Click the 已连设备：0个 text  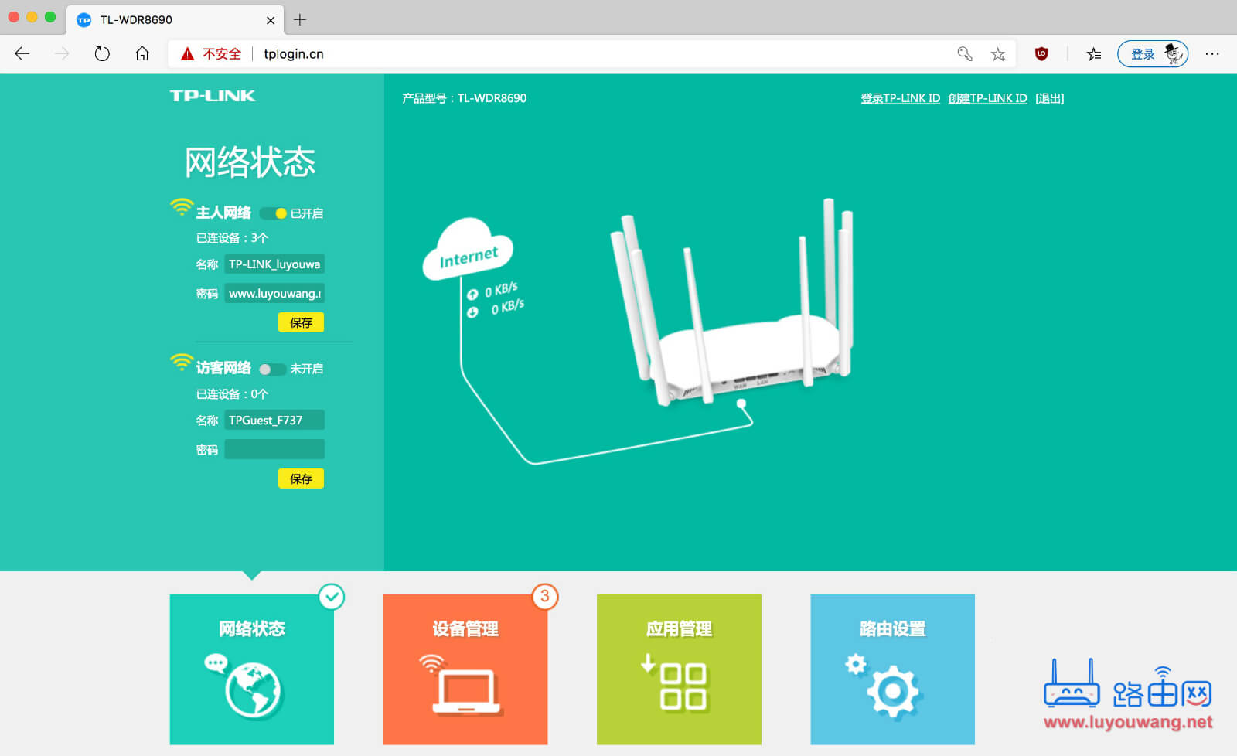pos(232,394)
